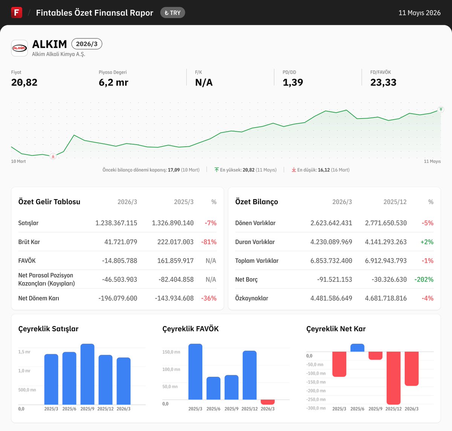Click the 2025/9 bar in Çeyreklik Satışlar

87,374
